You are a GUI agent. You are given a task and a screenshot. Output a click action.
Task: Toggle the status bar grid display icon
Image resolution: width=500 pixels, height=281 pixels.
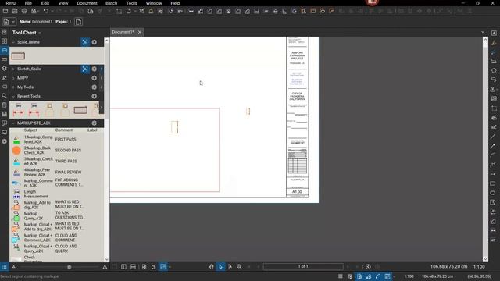click(x=341, y=276)
